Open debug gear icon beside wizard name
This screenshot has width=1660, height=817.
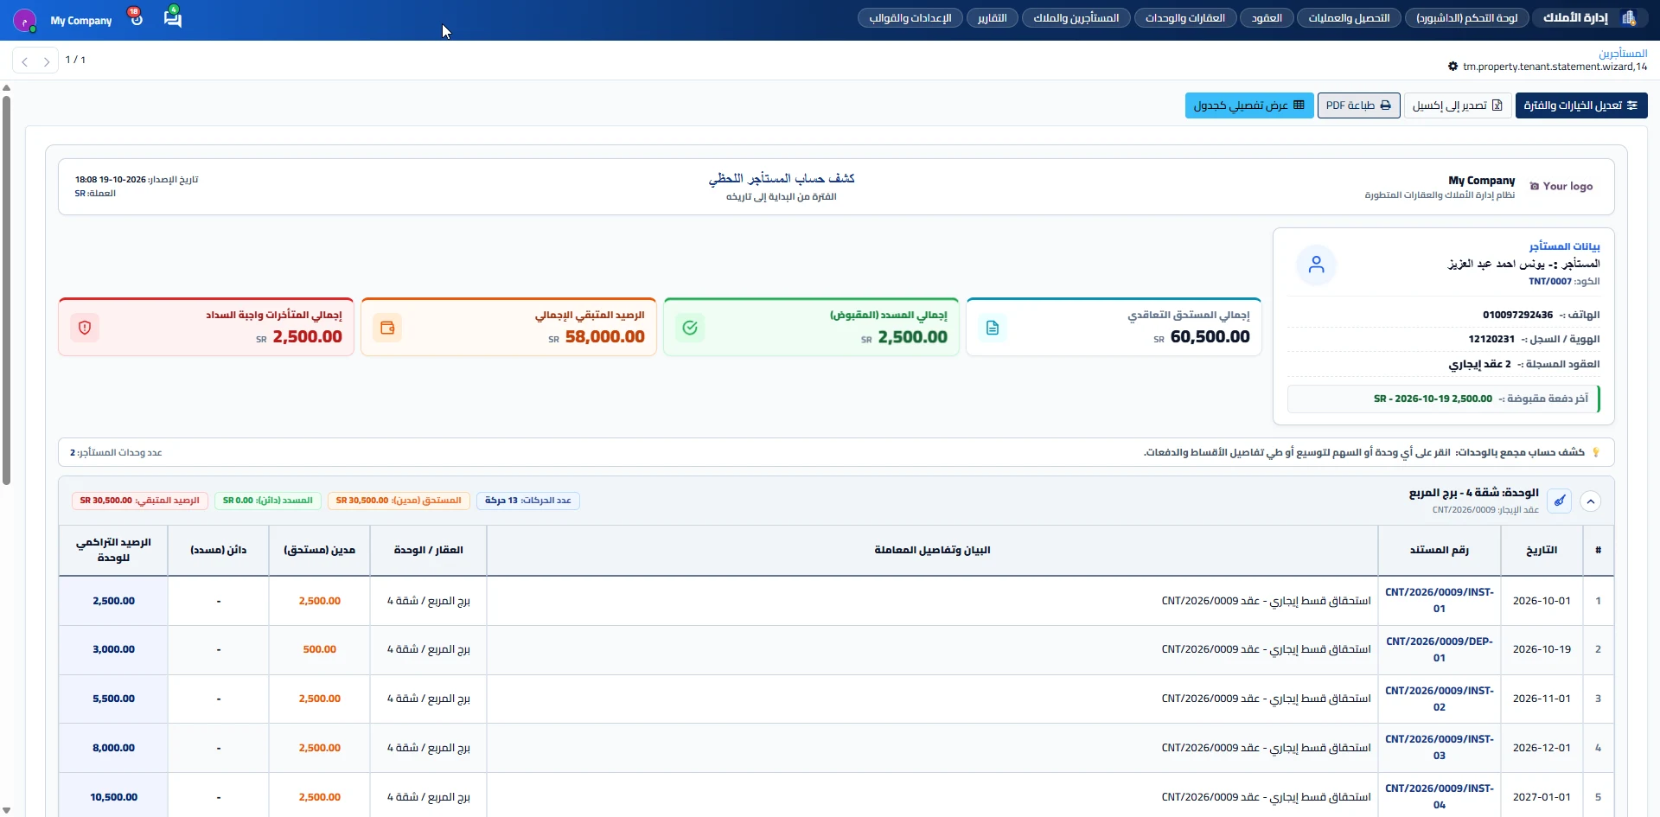click(x=1452, y=67)
